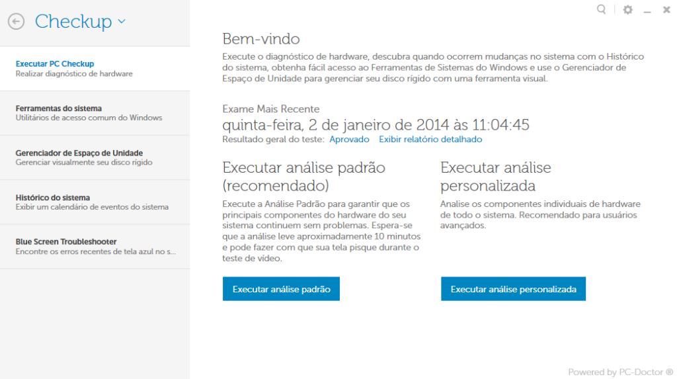Select Blue Screen Troubleshooter entry
The width and height of the screenshot is (677, 379).
click(x=95, y=247)
